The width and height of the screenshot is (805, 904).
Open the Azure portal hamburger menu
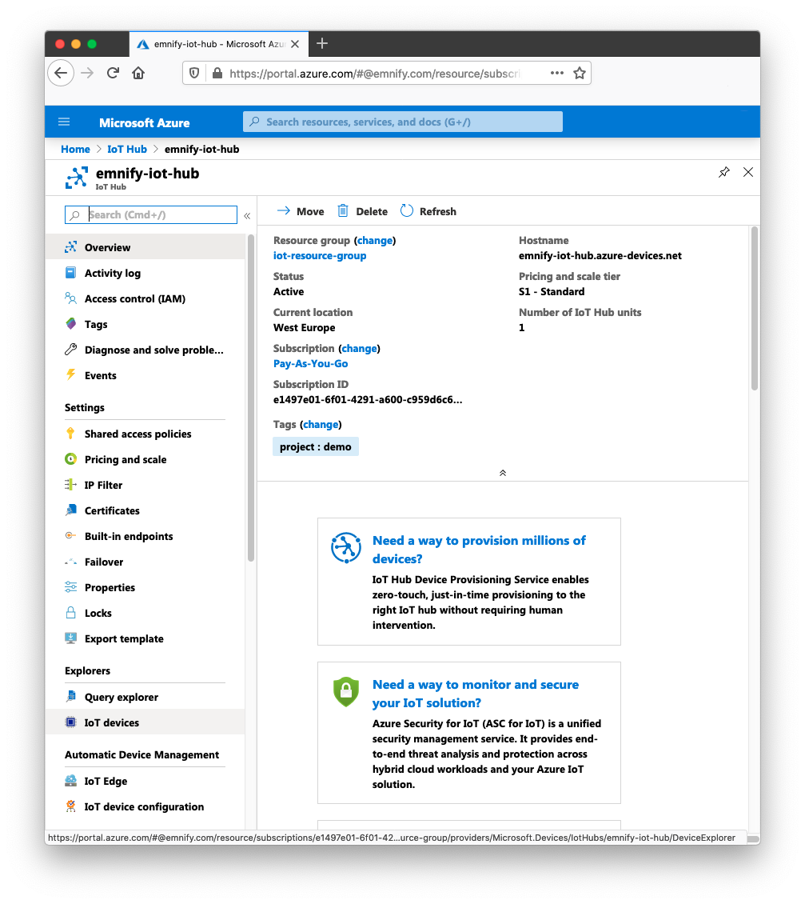click(64, 122)
